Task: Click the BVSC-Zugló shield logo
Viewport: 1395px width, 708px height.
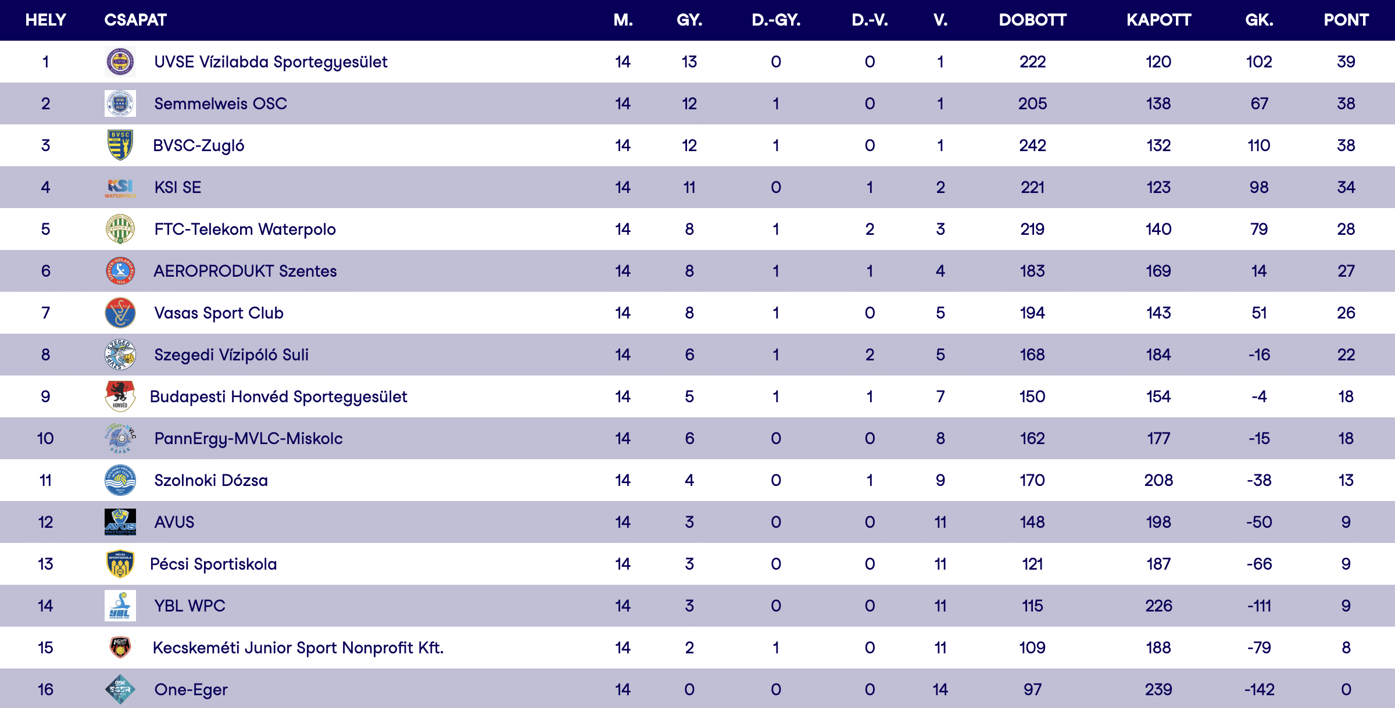Action: (x=120, y=145)
